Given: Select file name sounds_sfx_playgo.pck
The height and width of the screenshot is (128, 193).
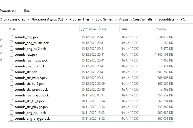Looking at the screenshot, I should pyautogui.click(x=31, y=107).
